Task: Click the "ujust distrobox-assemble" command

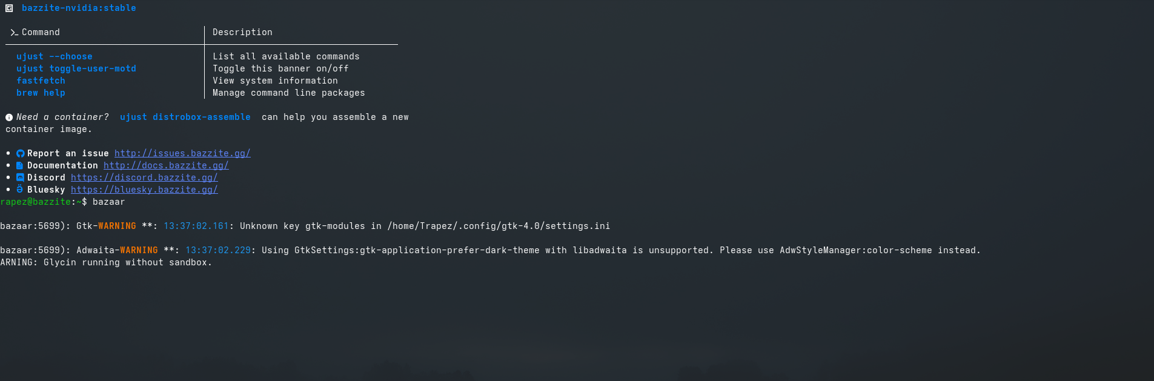Action: [185, 117]
